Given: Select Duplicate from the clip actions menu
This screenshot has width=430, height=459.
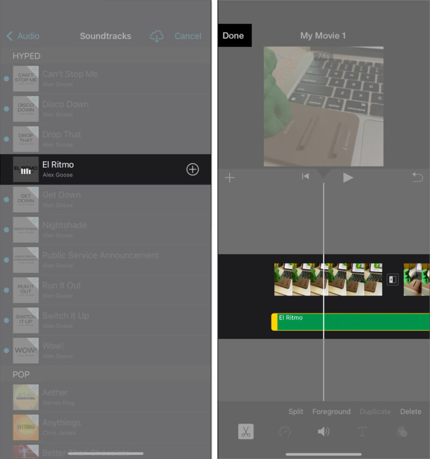Looking at the screenshot, I should pos(375,411).
